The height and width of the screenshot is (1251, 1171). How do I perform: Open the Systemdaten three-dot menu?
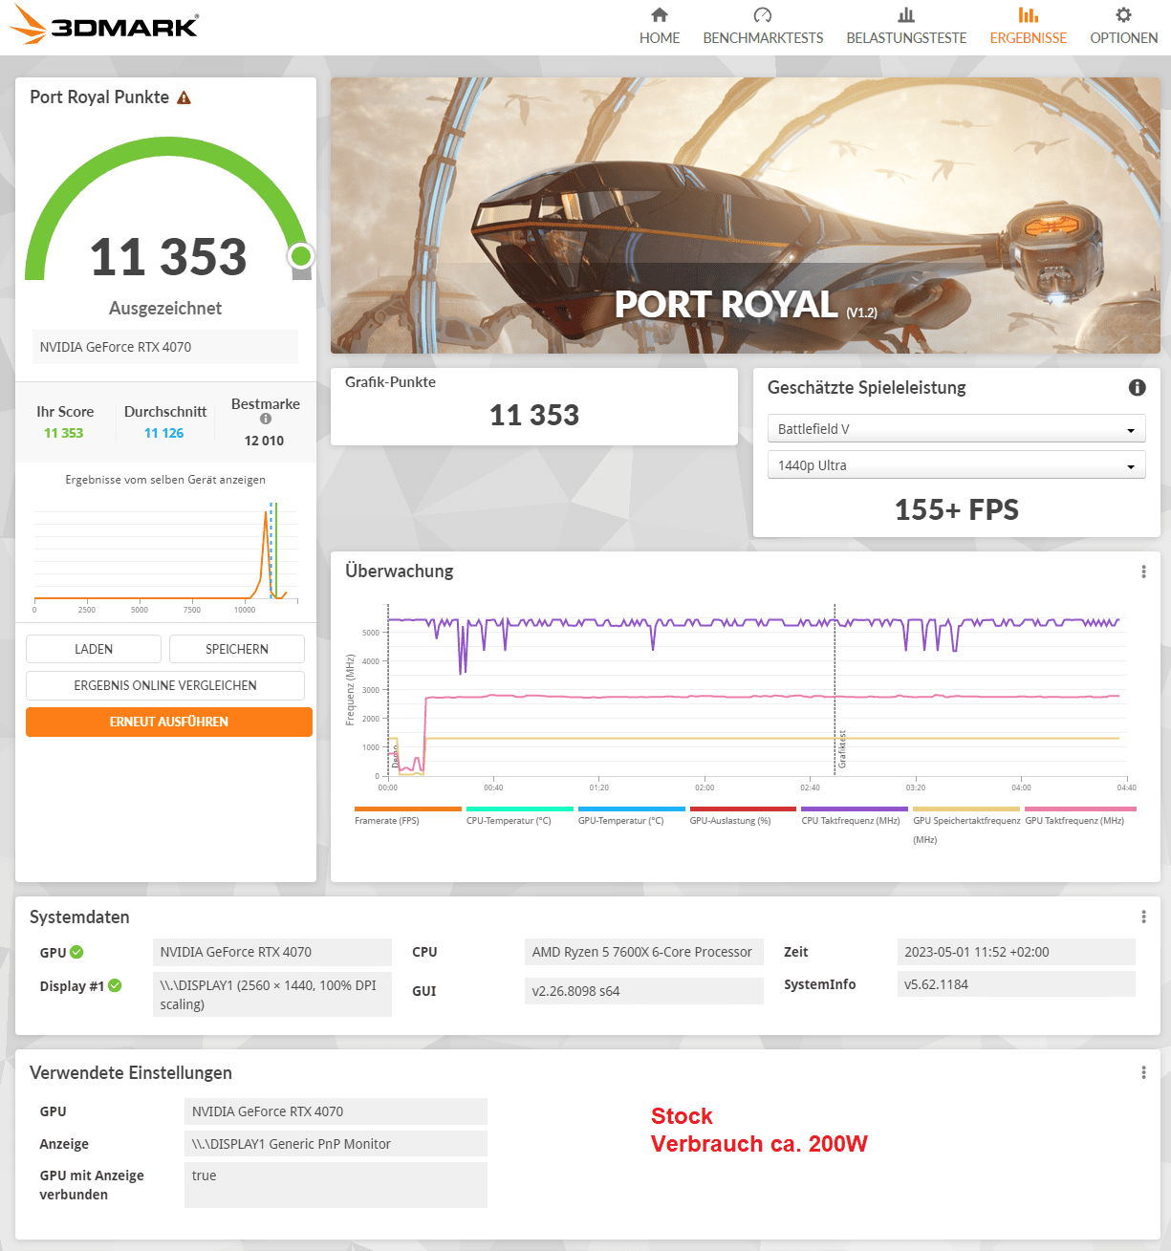pos(1143,917)
